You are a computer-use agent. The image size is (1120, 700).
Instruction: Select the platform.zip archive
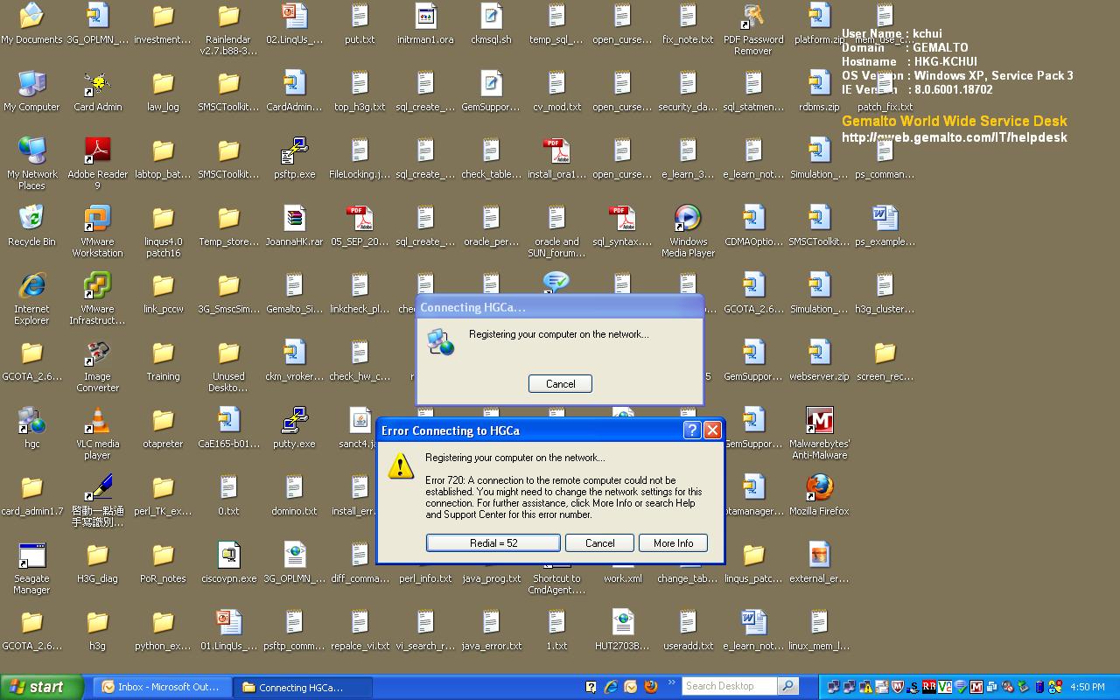coord(819,24)
